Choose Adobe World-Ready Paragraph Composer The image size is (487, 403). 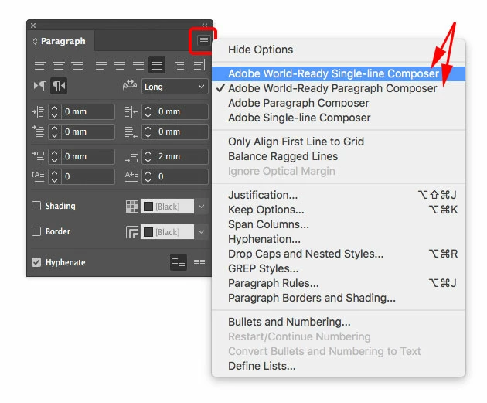(339, 88)
